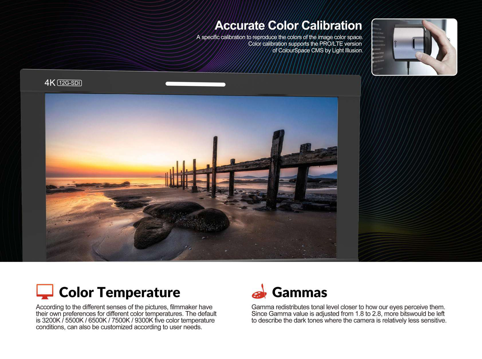Click the sentence about Gamma 1.8 to 2.8

pos(348,314)
